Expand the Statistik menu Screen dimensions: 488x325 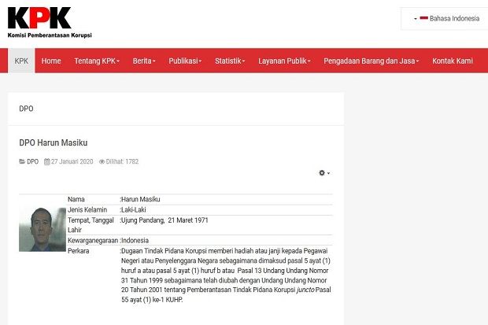coord(230,61)
